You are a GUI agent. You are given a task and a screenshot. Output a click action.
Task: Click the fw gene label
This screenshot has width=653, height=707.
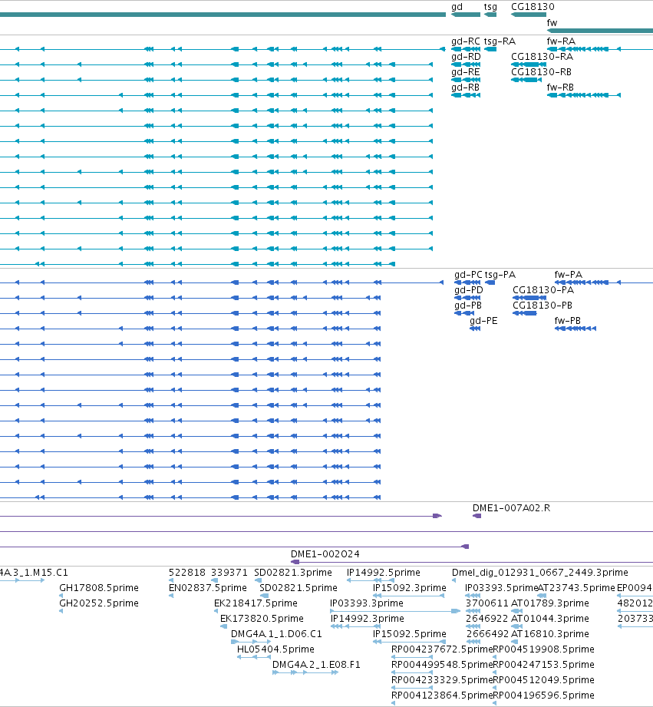(552, 23)
